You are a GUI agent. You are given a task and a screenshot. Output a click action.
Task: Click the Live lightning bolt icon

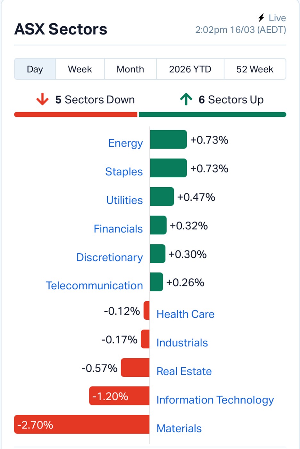(261, 18)
